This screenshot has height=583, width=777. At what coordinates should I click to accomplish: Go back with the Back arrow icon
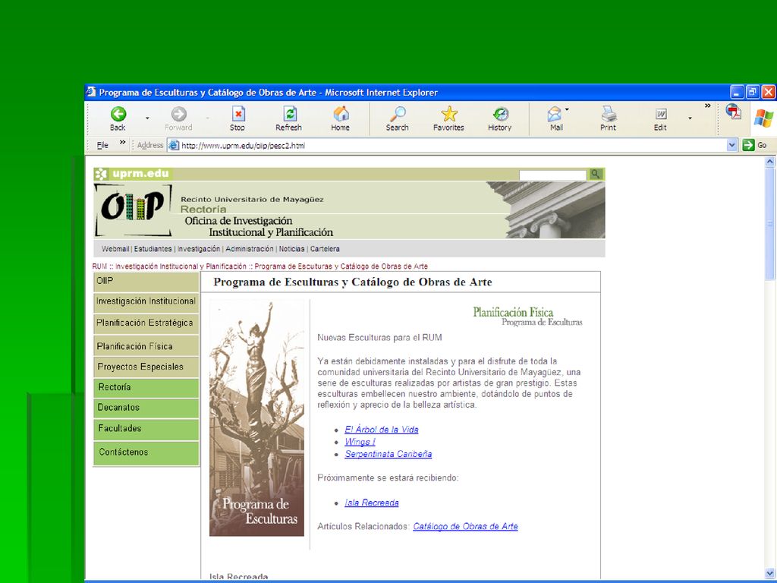tap(118, 114)
